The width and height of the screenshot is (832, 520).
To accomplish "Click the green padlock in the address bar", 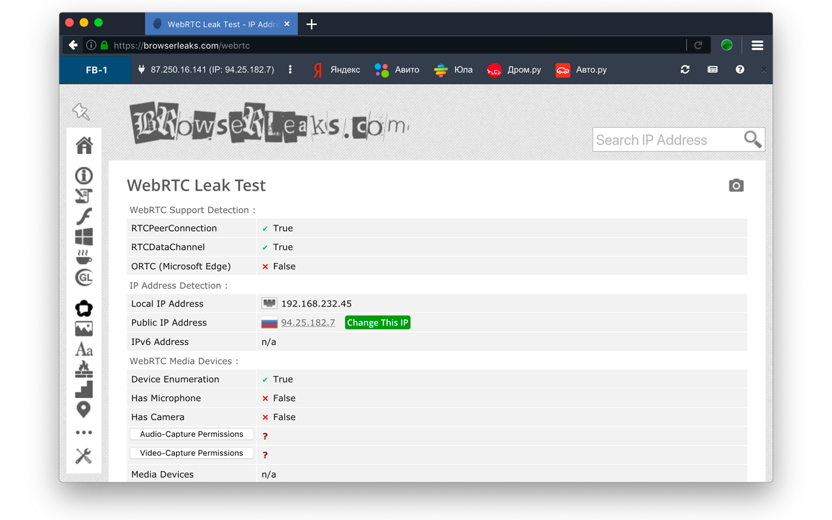I will [x=104, y=45].
